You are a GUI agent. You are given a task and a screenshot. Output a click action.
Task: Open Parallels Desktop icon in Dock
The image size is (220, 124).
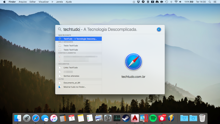pos(144,118)
